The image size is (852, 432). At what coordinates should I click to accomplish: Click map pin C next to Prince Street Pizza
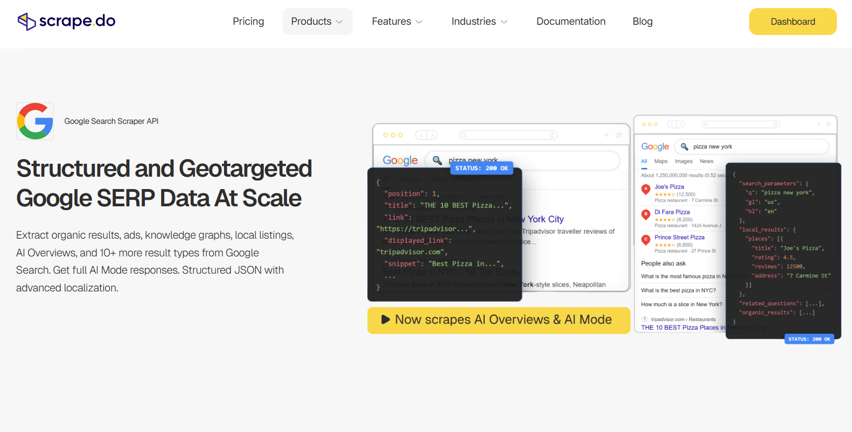point(646,240)
